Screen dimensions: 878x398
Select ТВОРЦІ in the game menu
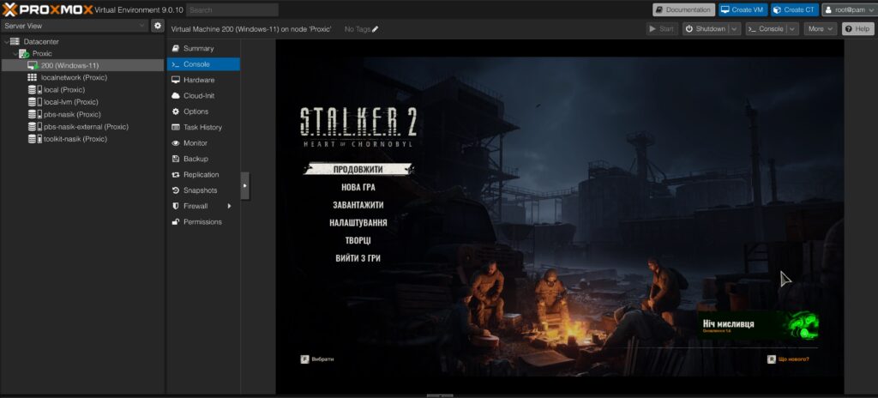358,240
